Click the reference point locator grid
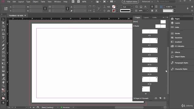The width and height of the screenshot is (194, 109). tap(6, 9)
